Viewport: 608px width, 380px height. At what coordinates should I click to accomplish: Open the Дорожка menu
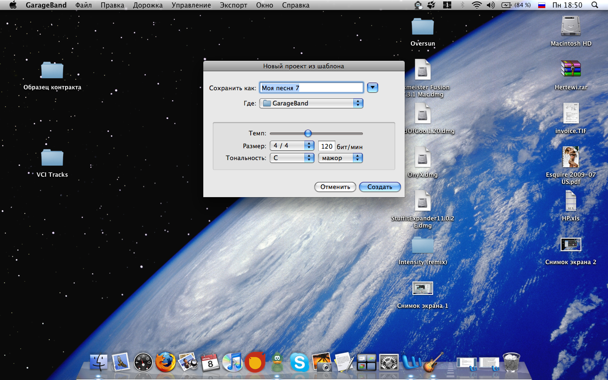point(148,5)
